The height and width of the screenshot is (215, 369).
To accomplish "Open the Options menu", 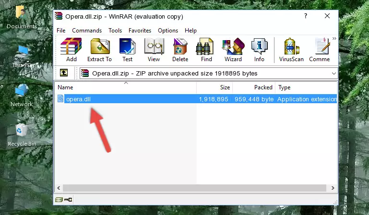I will (168, 31).
